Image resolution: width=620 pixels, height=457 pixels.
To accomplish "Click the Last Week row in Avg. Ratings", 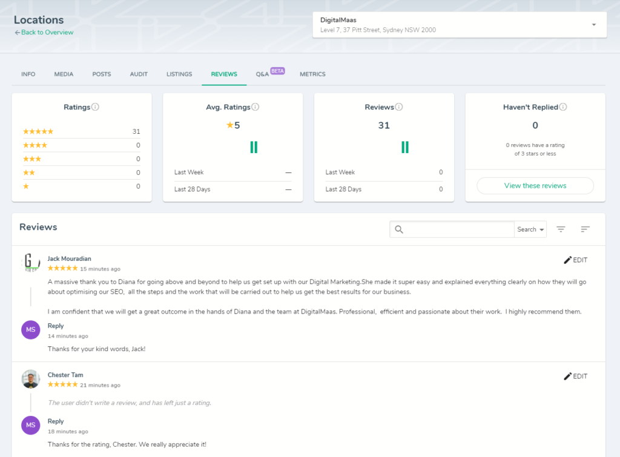I will [233, 173].
